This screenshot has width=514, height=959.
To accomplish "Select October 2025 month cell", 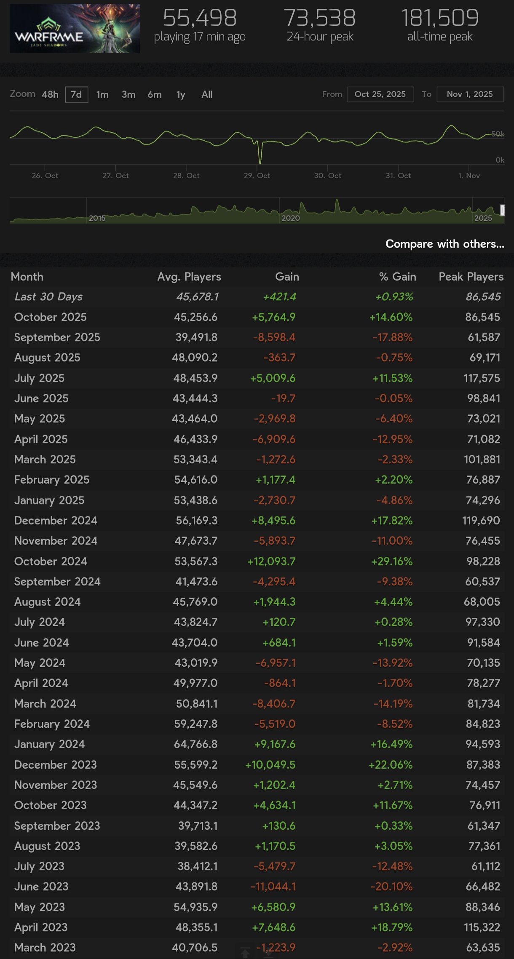I will coord(51,317).
